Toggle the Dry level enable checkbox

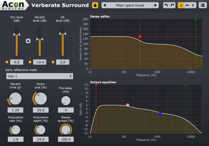pos(7,62)
